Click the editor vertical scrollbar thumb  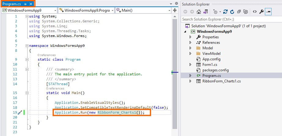point(175,74)
